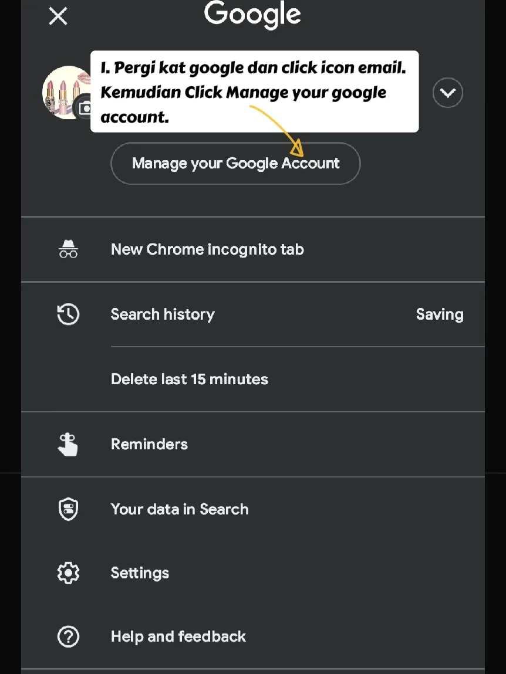Select Delete last 15 minutes
The image size is (506, 674).
coord(190,379)
